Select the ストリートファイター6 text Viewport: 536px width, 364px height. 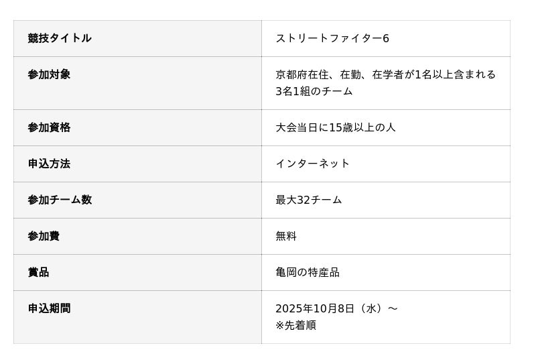(332, 38)
